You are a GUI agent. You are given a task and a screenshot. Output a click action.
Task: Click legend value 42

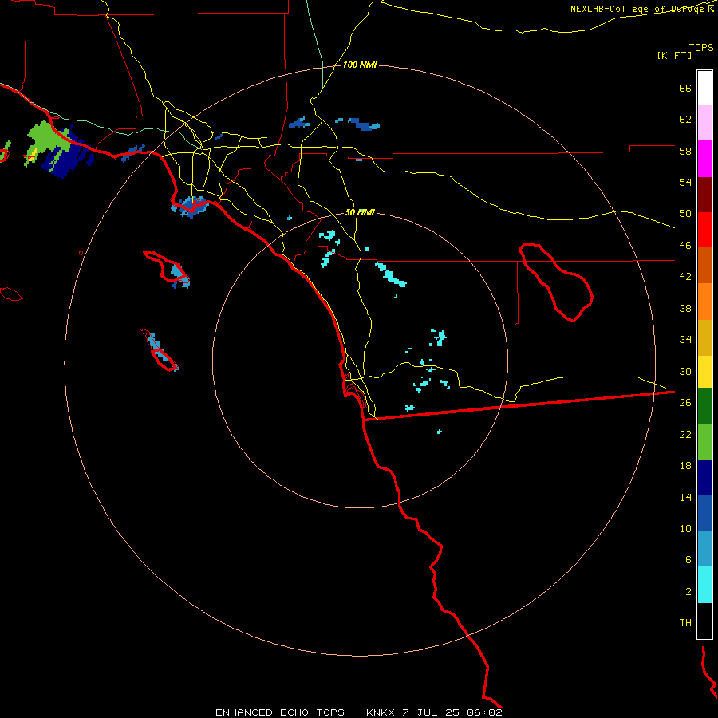[685, 277]
